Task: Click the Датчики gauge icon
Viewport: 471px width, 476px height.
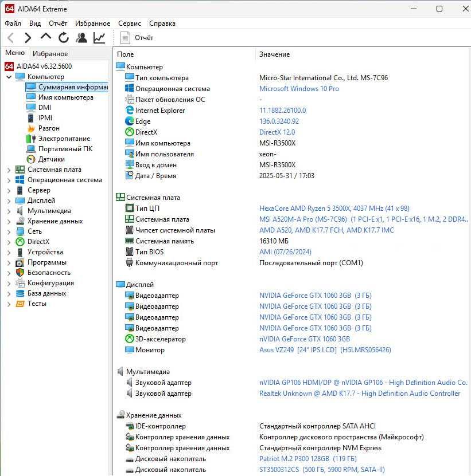Action: pyautogui.click(x=31, y=159)
